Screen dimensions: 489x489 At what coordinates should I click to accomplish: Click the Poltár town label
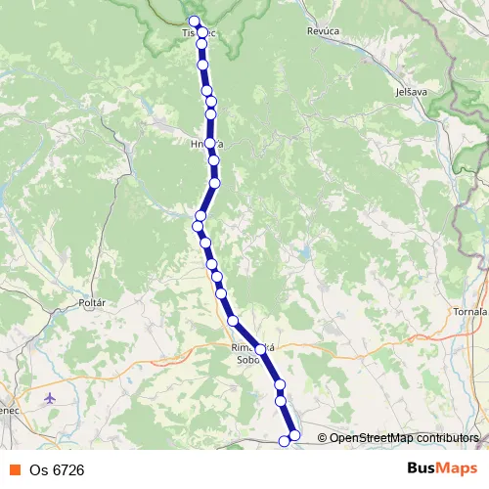[92, 303]
